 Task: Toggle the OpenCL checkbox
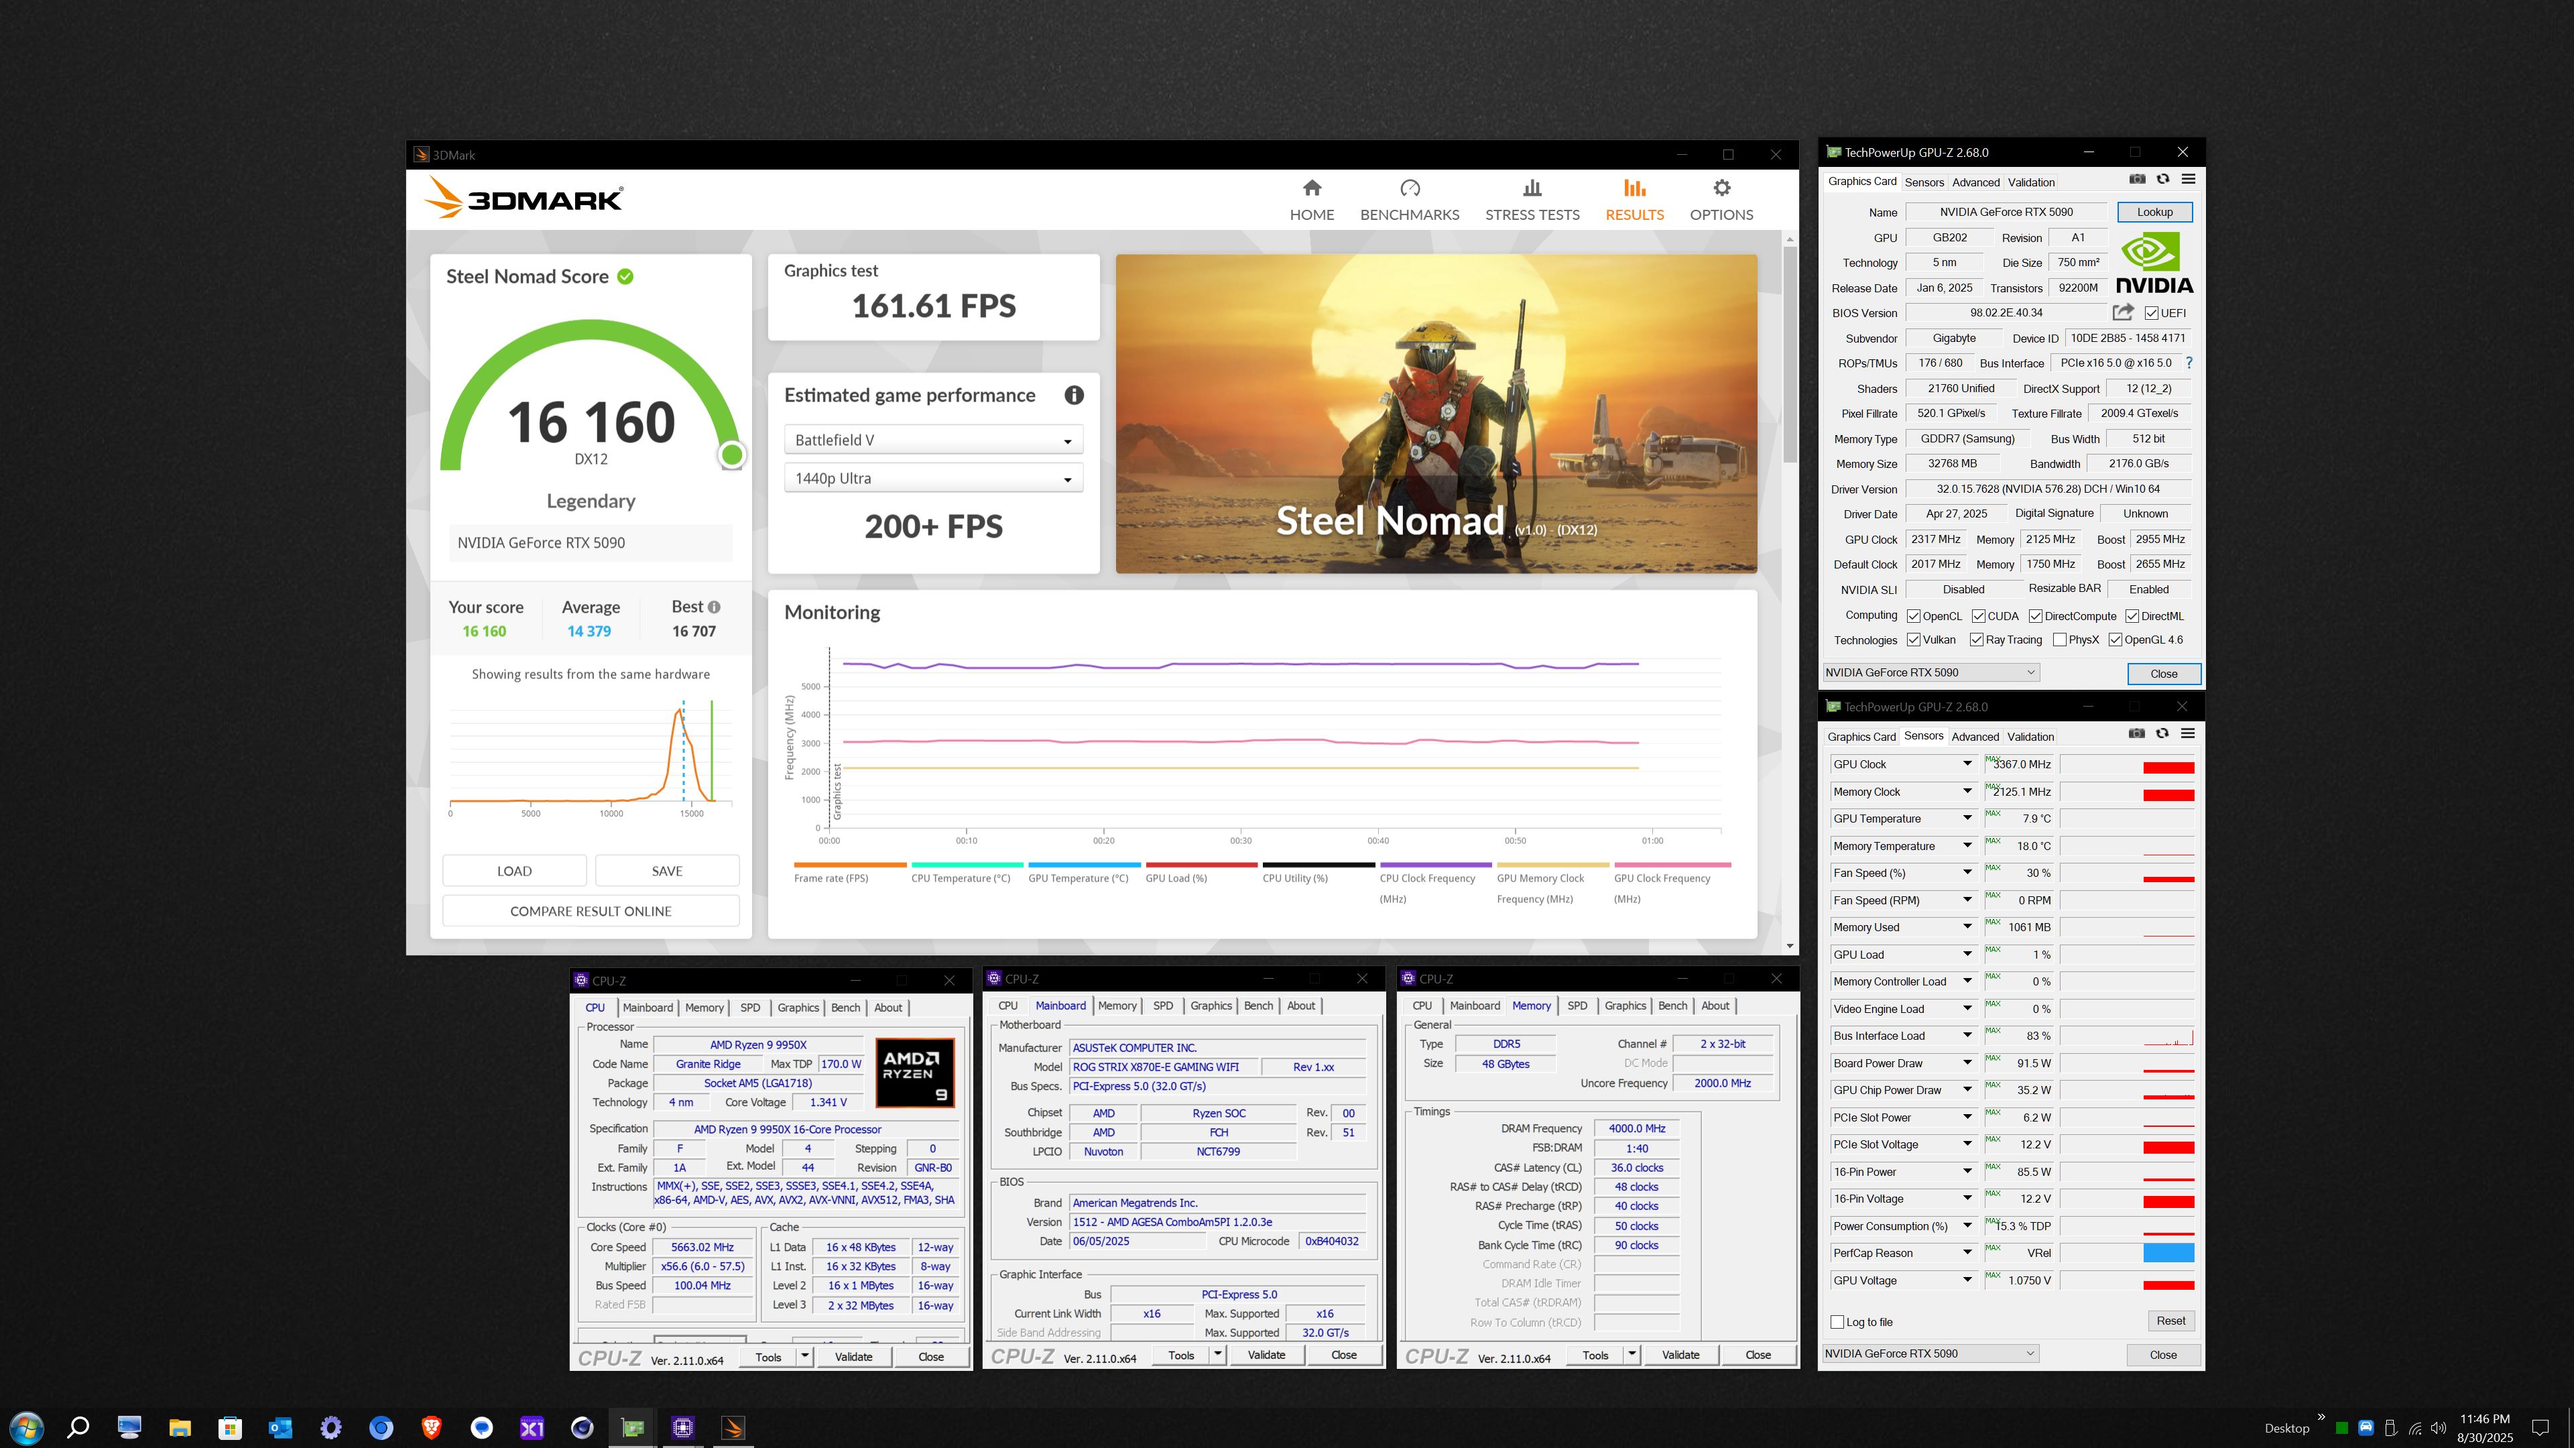pyautogui.click(x=1914, y=615)
